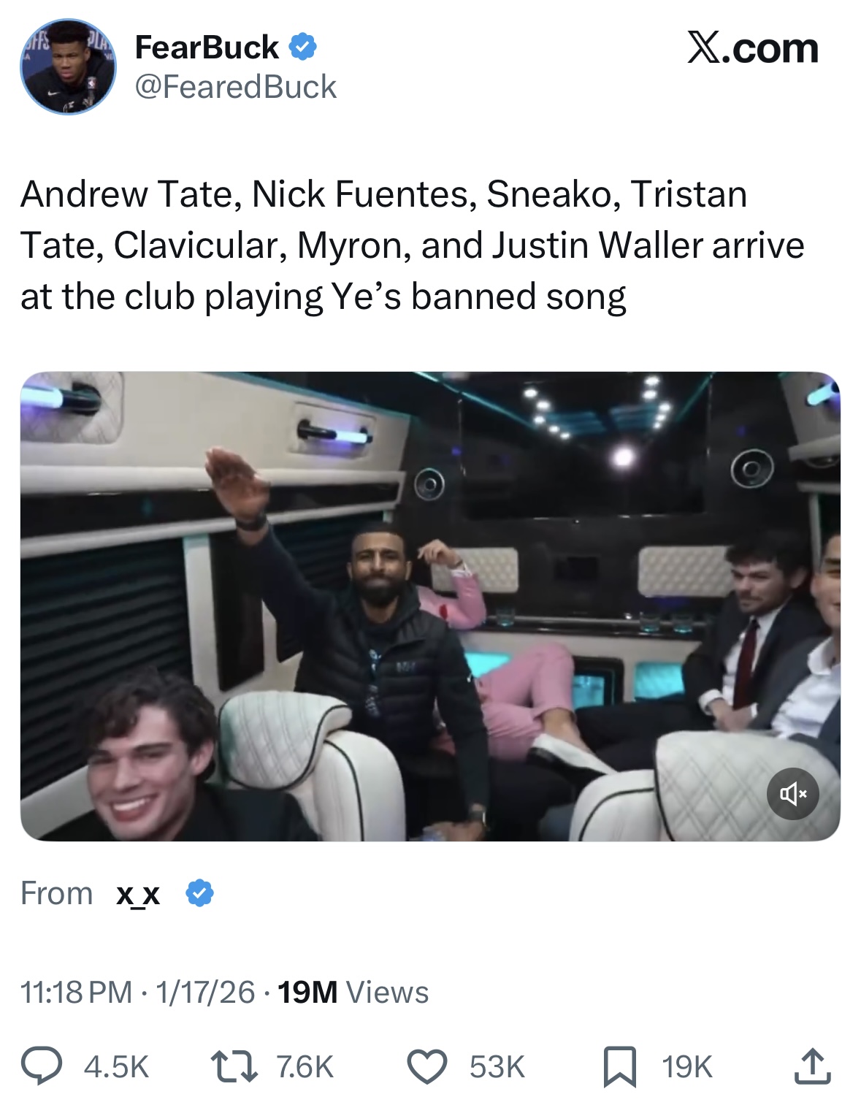The height and width of the screenshot is (1116, 861).
Task: Open FearBuck profile picture
Action: coord(68,66)
